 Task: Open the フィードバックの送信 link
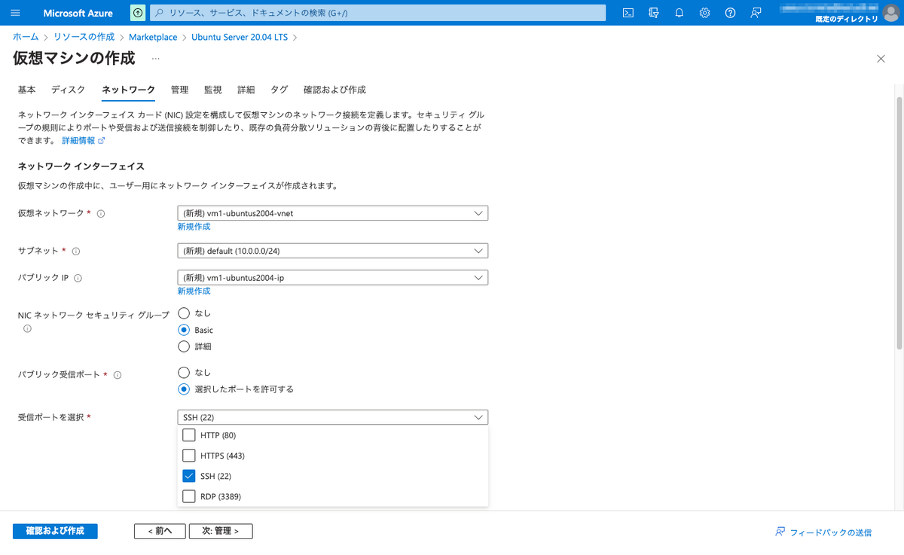pos(823,532)
